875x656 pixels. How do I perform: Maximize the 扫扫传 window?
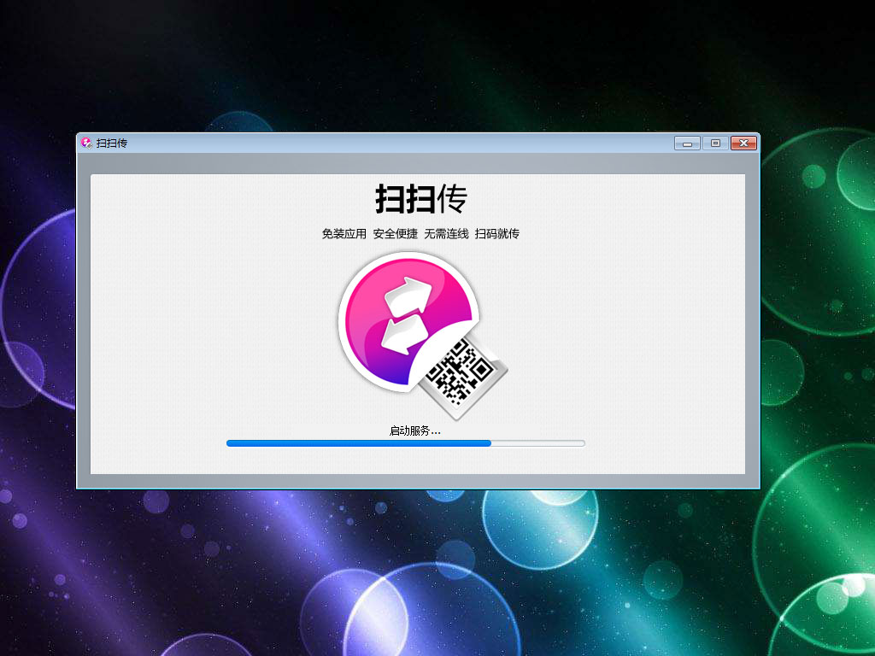click(715, 143)
